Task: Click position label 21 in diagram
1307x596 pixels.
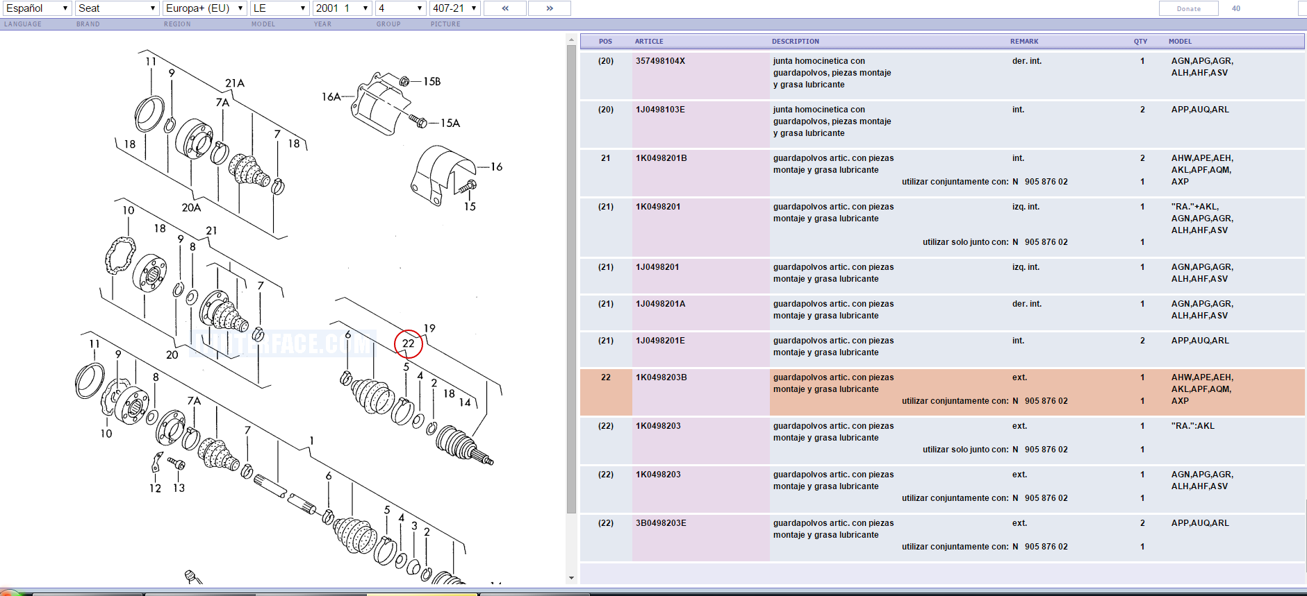Action: [x=211, y=230]
